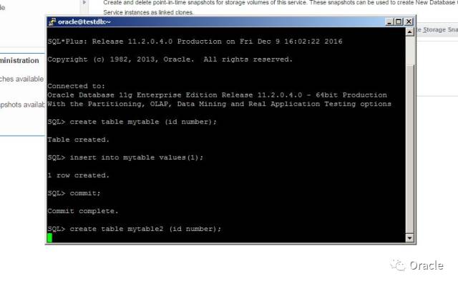The width and height of the screenshot is (458, 284).
Task: Click the 'Commit complete.' output line
Action: click(x=83, y=211)
